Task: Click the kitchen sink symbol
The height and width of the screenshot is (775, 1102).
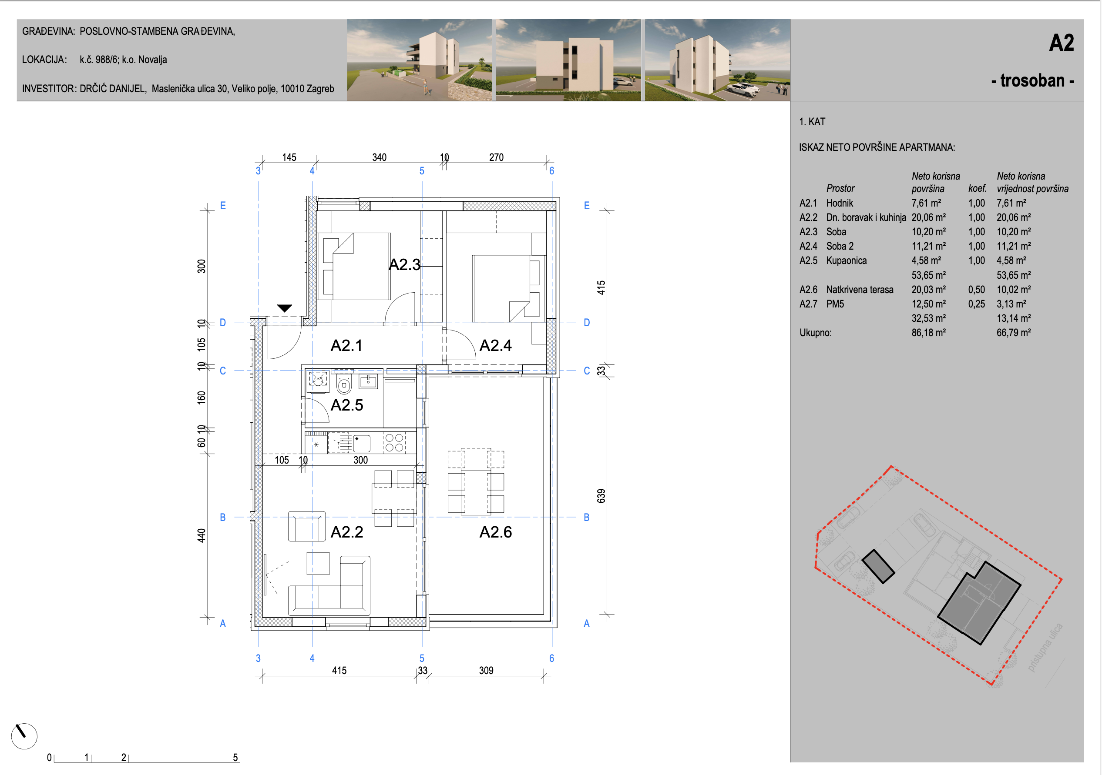Action: pyautogui.click(x=361, y=443)
